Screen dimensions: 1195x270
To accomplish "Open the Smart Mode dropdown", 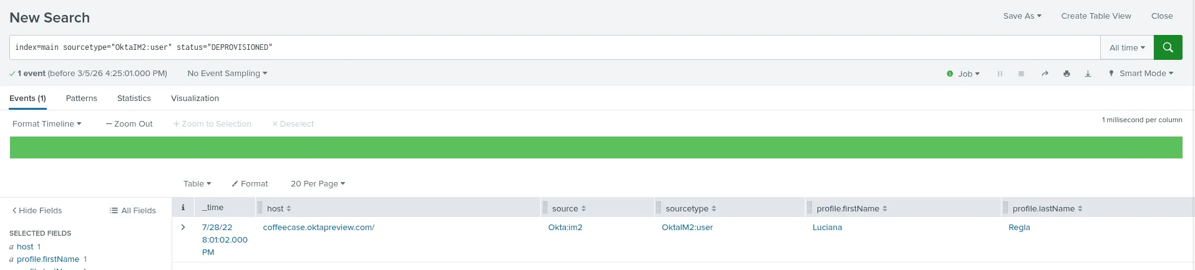I will click(1146, 74).
